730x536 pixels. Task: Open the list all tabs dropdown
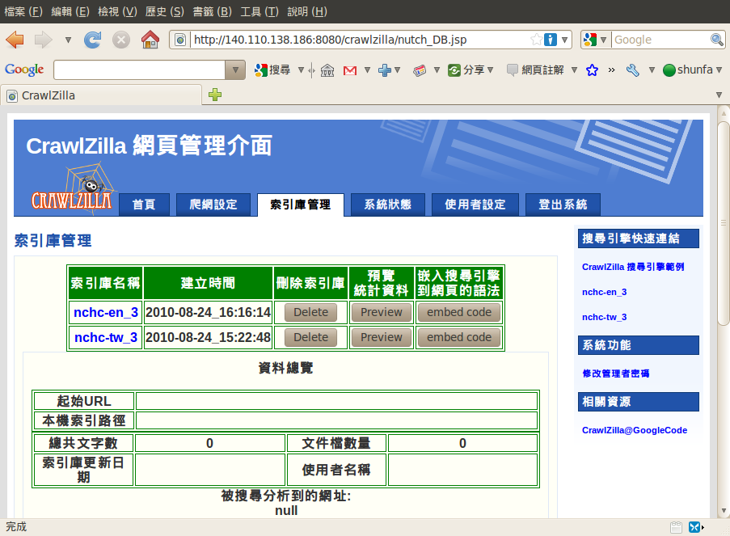[x=719, y=95]
